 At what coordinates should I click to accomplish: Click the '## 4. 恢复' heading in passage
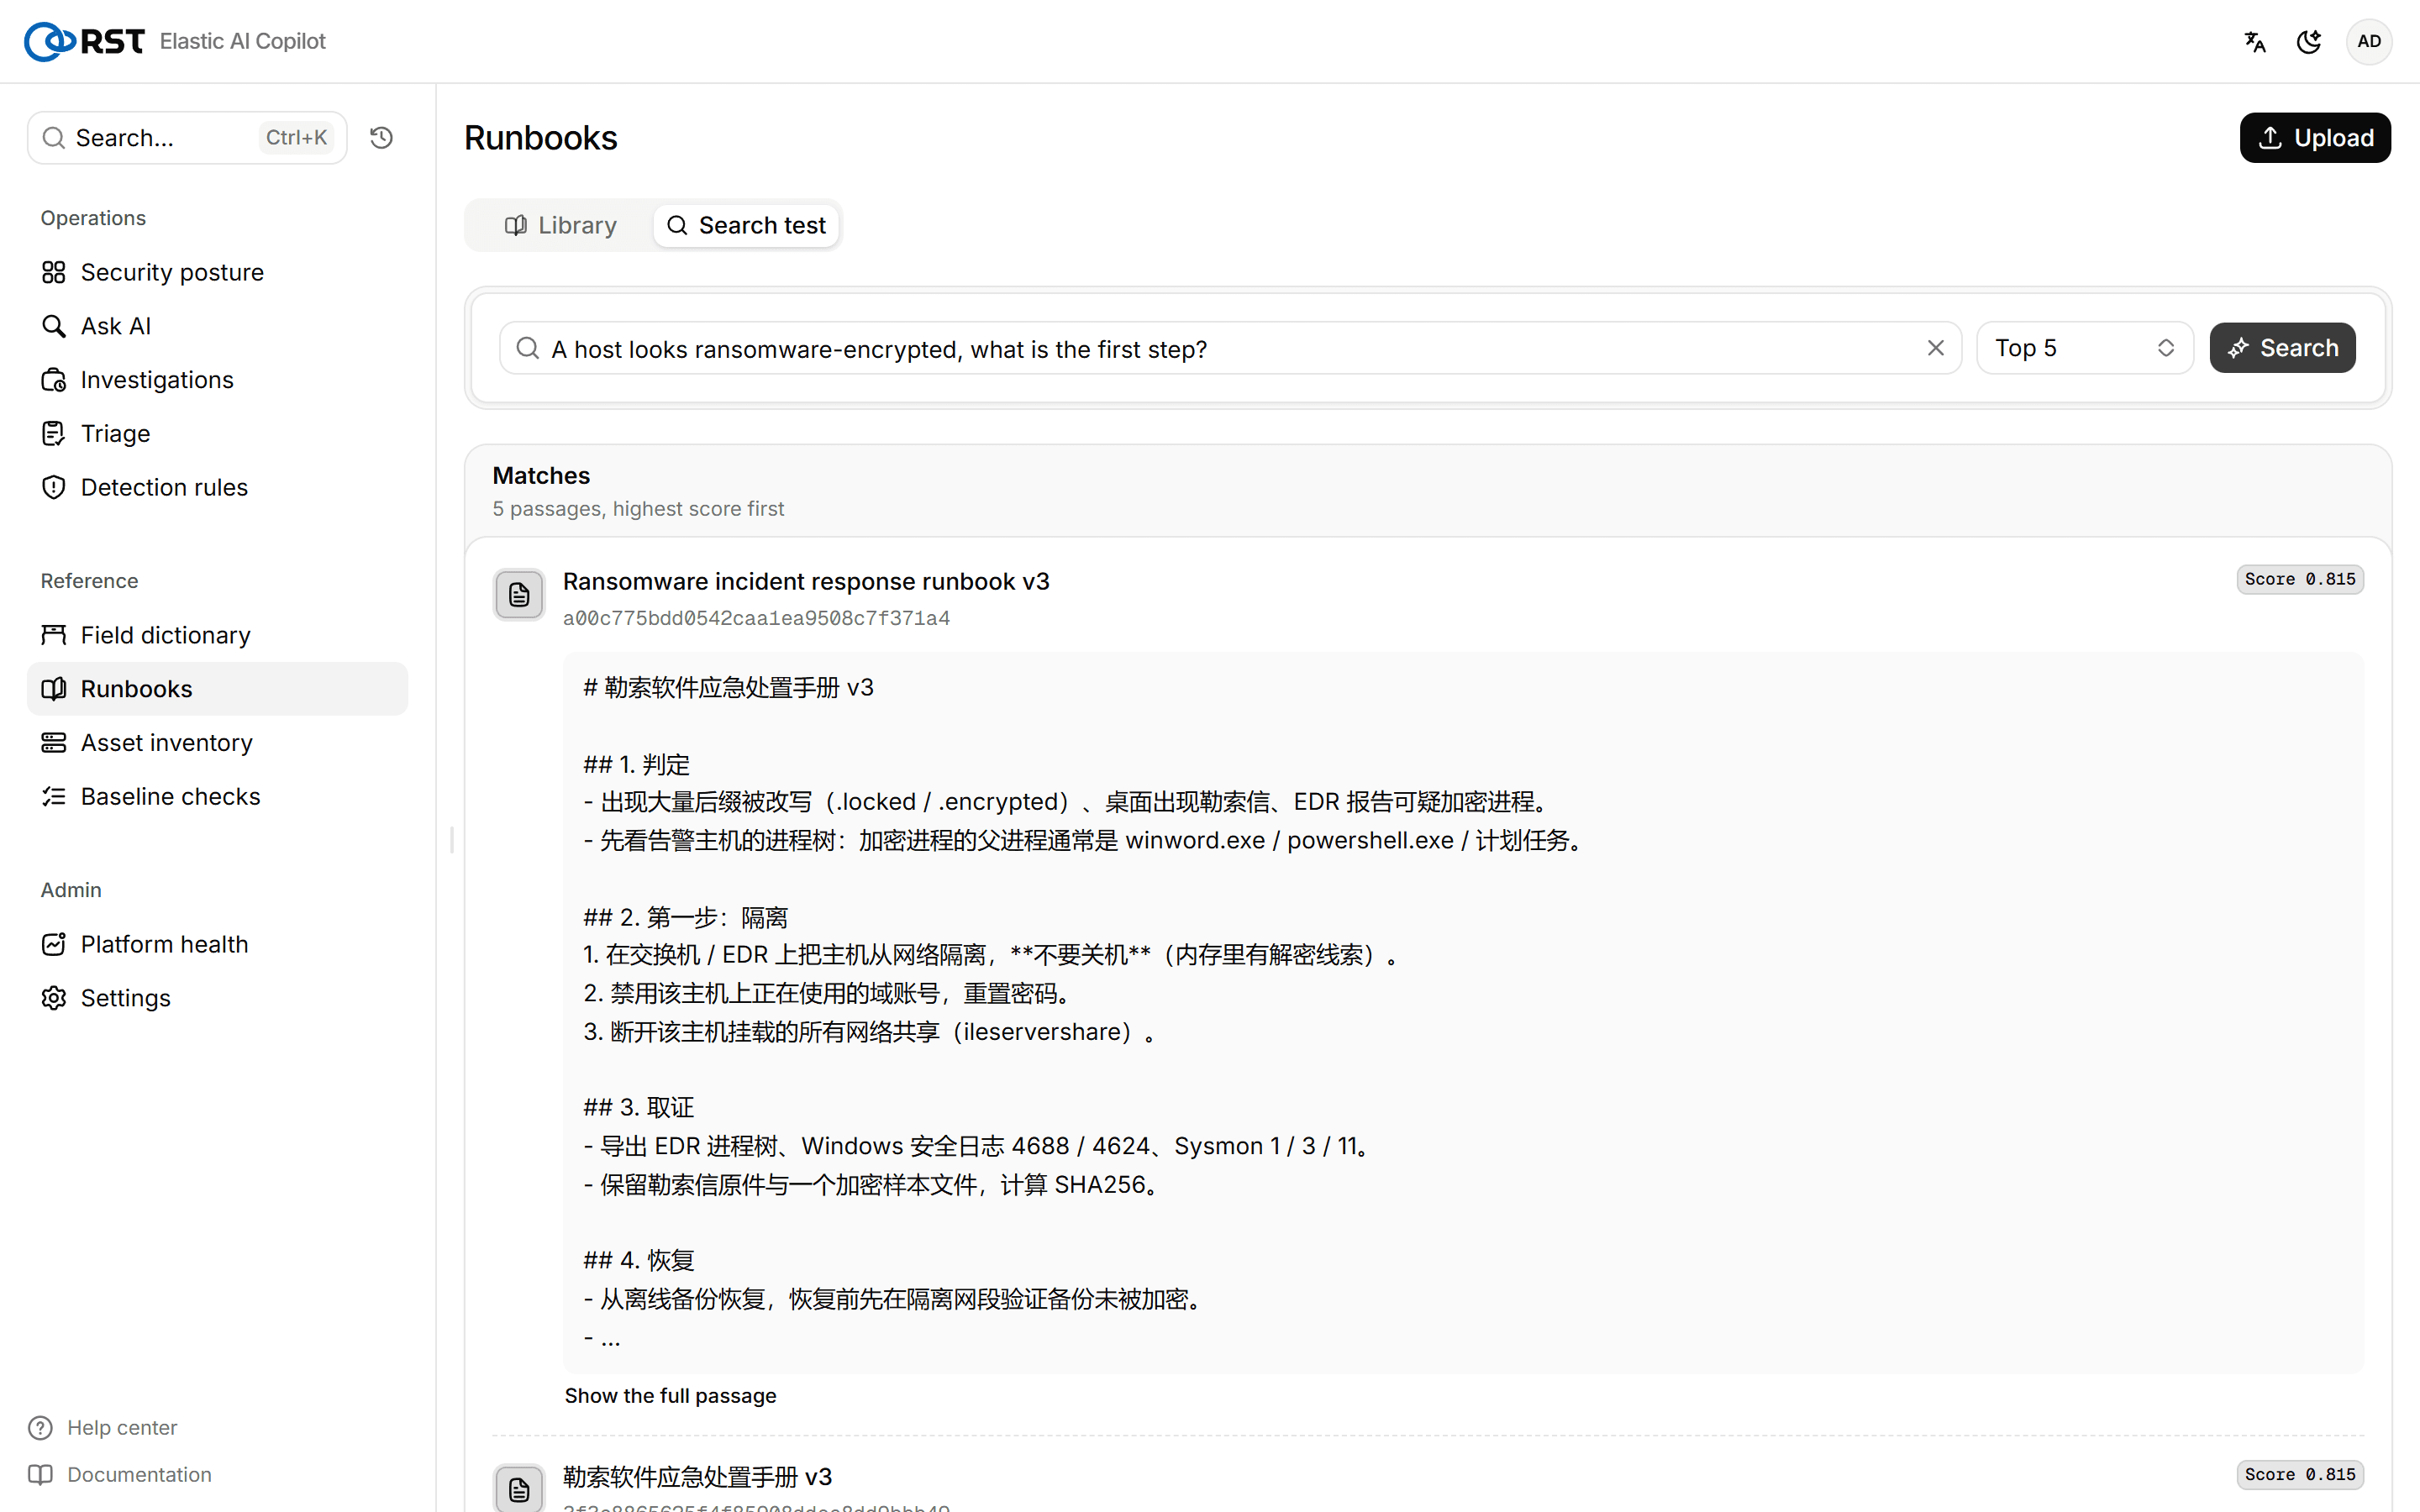(638, 1259)
